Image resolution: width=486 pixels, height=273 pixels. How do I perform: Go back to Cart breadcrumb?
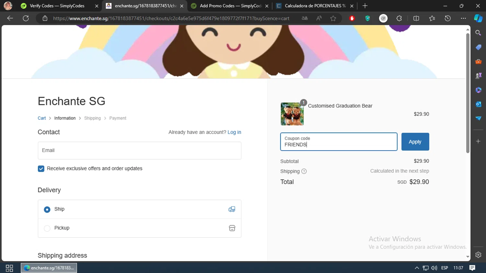pyautogui.click(x=42, y=118)
